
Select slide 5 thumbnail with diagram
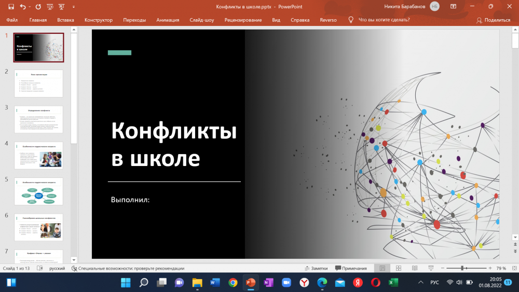tap(39, 191)
